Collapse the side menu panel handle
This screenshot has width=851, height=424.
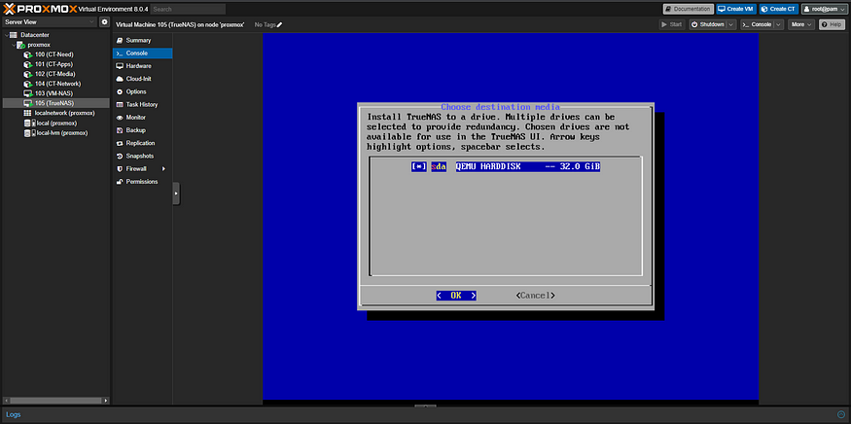[176, 194]
